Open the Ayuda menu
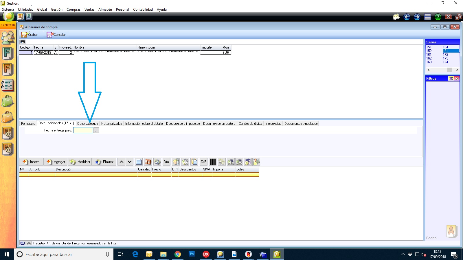The width and height of the screenshot is (463, 260). tap(162, 10)
